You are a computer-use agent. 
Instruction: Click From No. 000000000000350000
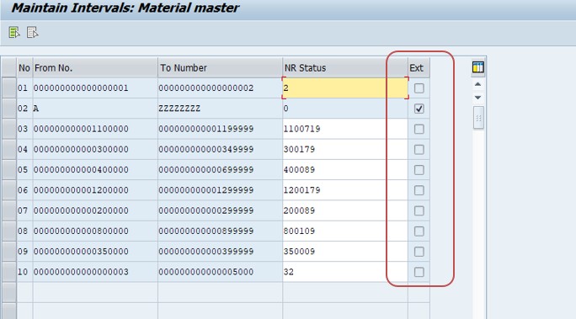coord(95,252)
